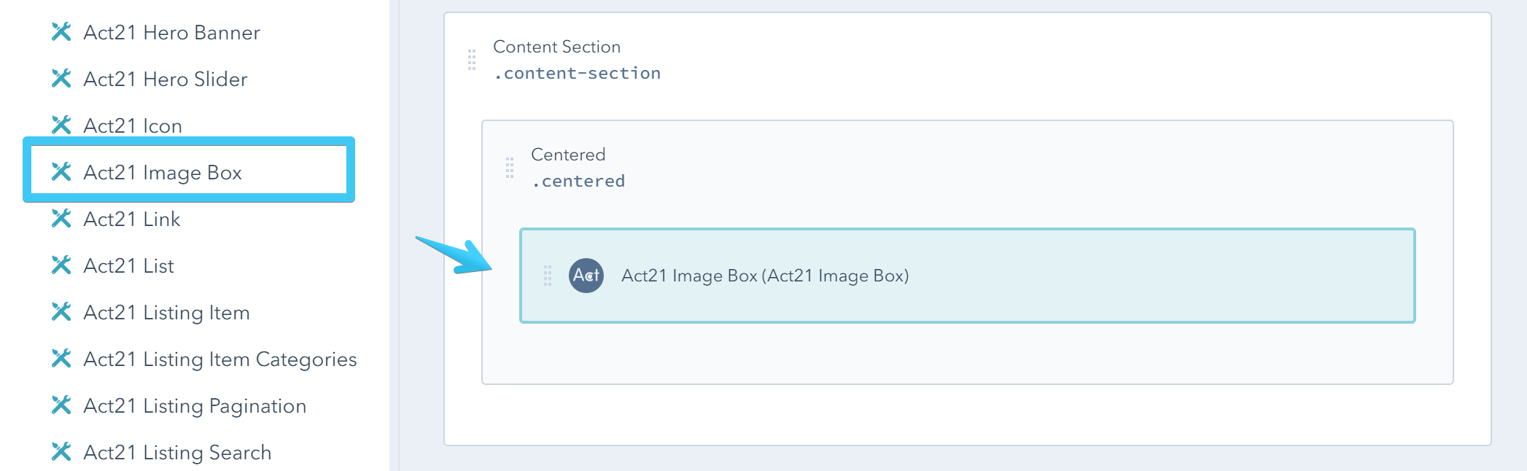Select the Act21 Listing Item module icon
The width and height of the screenshot is (1527, 471).
tap(61, 312)
